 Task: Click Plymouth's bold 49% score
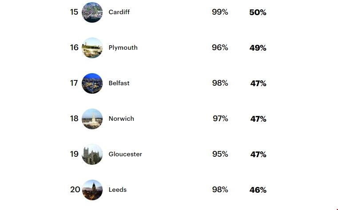click(258, 48)
